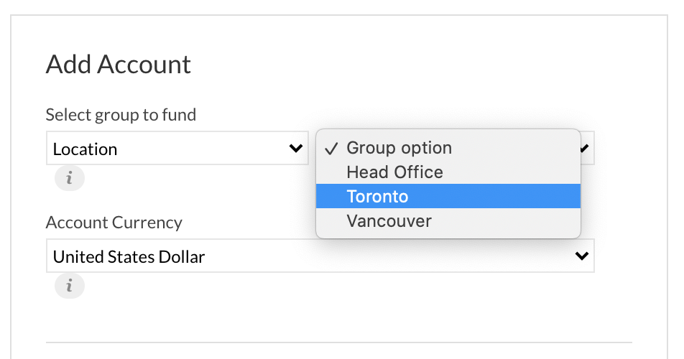Click the United States Dollar text value
Image resolution: width=684 pixels, height=359 pixels.
[x=129, y=256]
